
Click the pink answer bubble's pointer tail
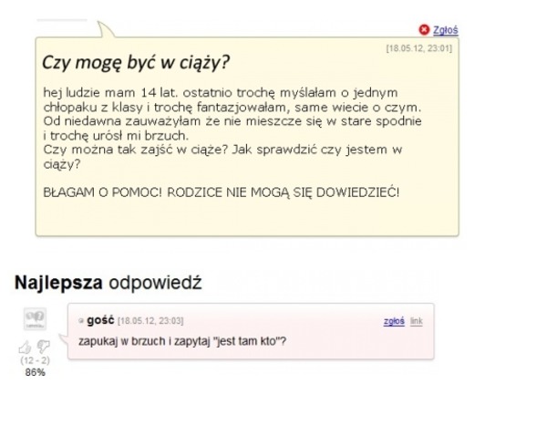point(64,340)
